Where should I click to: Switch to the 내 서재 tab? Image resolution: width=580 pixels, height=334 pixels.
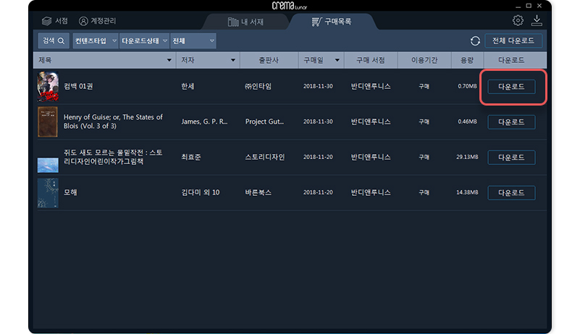(x=245, y=22)
